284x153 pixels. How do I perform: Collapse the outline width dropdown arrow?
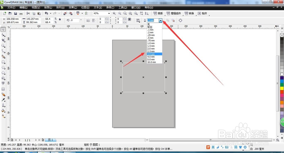pos(160,20)
